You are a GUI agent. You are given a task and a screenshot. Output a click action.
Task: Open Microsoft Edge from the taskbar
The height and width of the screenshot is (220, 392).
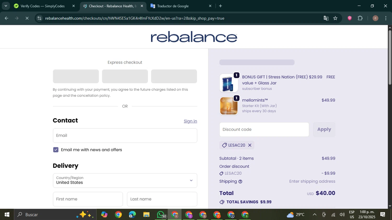click(x=132, y=215)
